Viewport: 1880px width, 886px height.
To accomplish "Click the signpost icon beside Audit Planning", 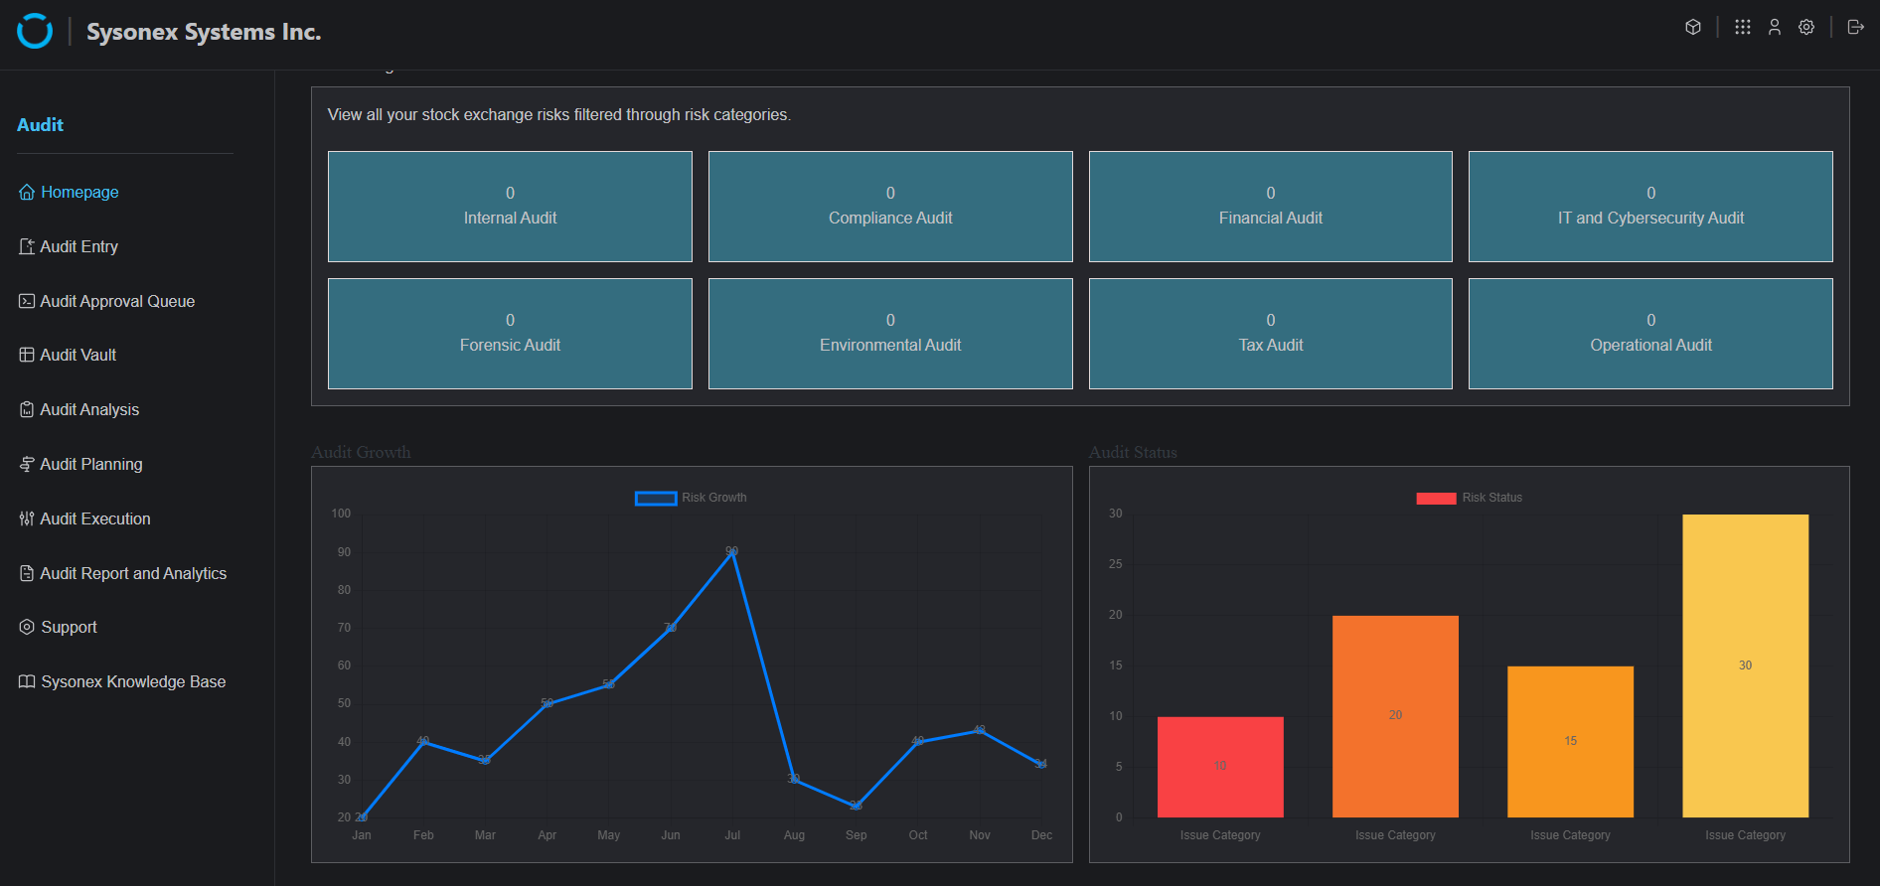I will 27,464.
